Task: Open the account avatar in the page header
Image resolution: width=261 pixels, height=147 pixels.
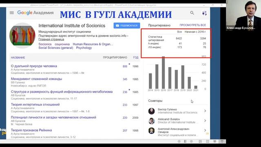Action: click(x=204, y=13)
